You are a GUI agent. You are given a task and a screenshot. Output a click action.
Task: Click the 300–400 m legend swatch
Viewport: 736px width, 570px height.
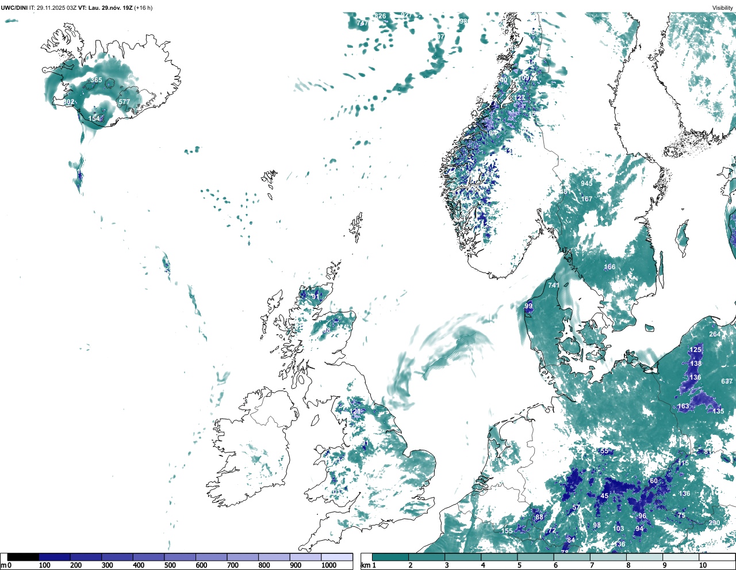tap(117, 557)
